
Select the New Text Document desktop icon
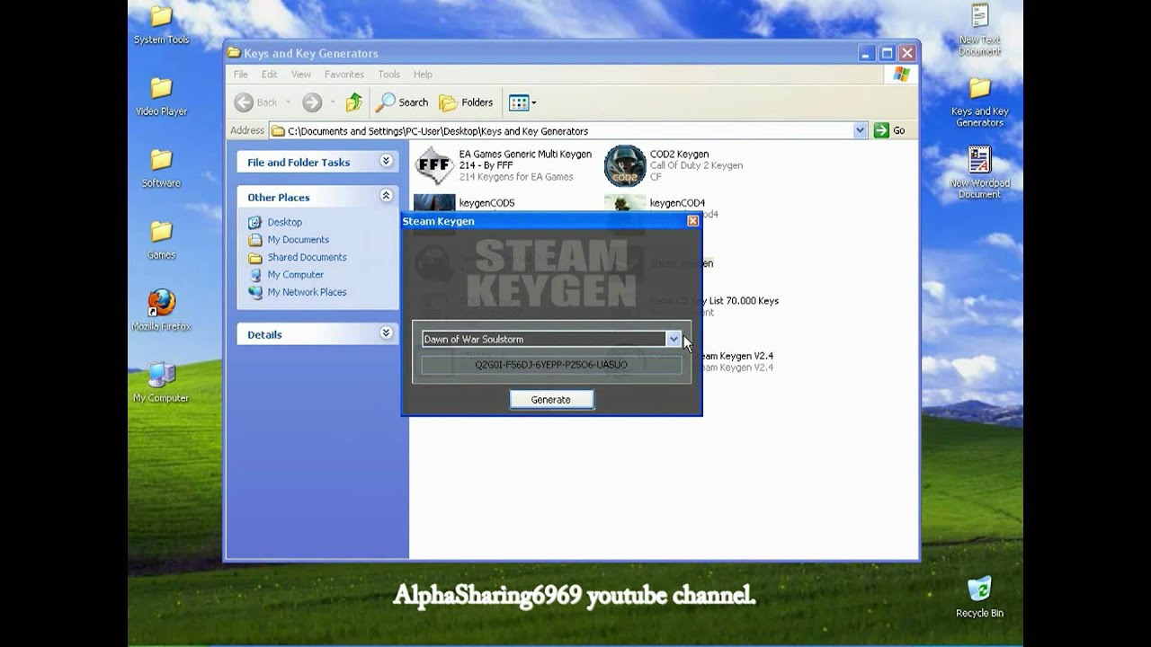coord(979,30)
